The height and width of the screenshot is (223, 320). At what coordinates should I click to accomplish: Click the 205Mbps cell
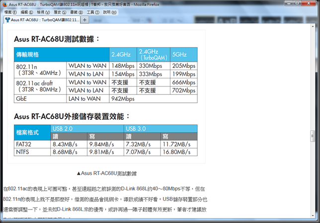pyautogui.click(x=184, y=66)
